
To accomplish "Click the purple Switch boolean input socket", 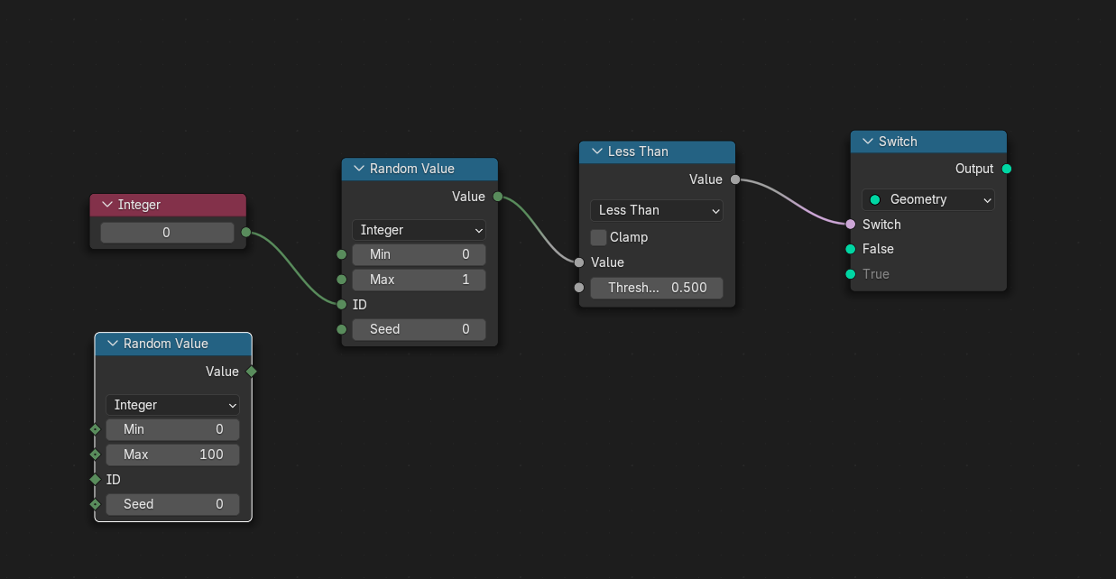I will [850, 225].
